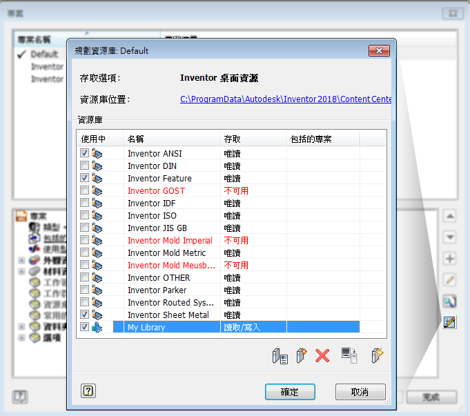
Task: Enable the Inventor JIS GB checkbox
Action: (84, 228)
